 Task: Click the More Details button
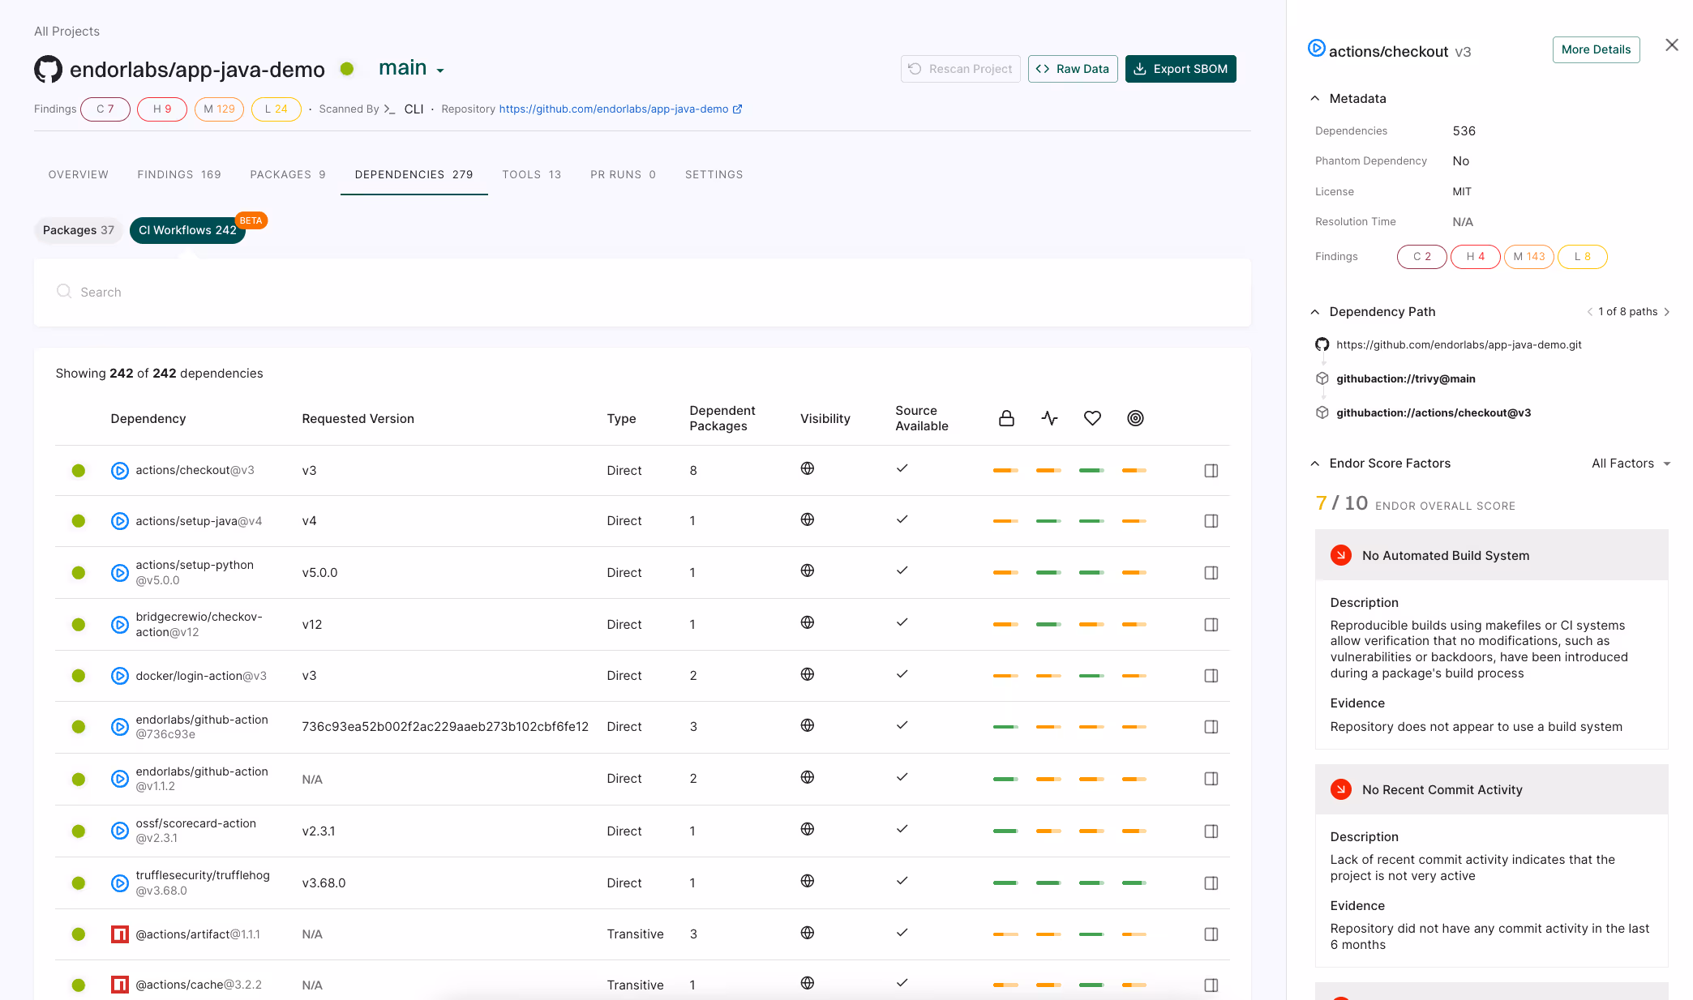tap(1596, 49)
